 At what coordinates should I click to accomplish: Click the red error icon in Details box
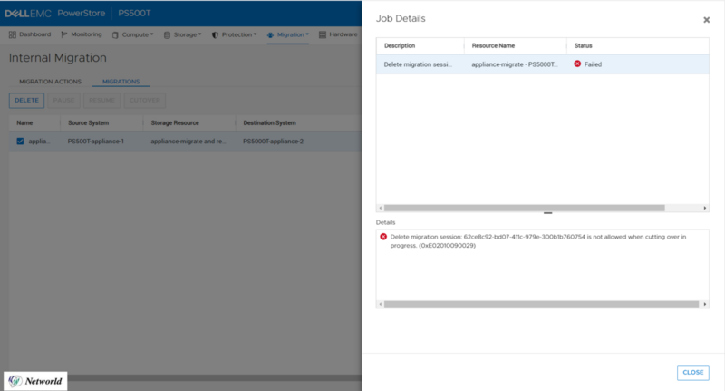coord(383,237)
